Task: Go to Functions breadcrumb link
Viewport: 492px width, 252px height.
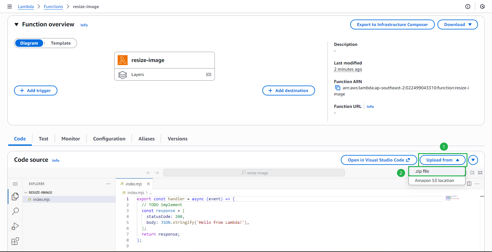Action: (x=53, y=7)
